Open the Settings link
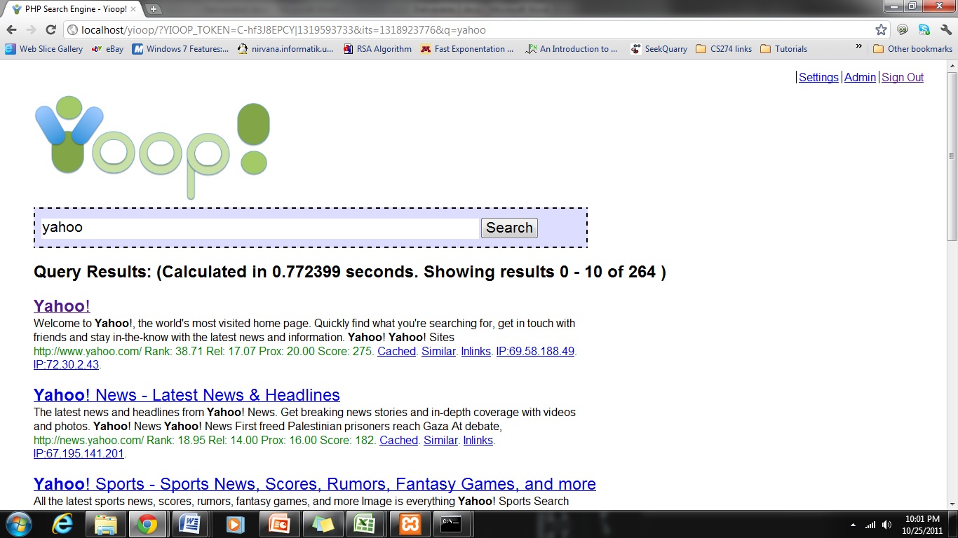This screenshot has height=538, width=958. pyautogui.click(x=818, y=77)
